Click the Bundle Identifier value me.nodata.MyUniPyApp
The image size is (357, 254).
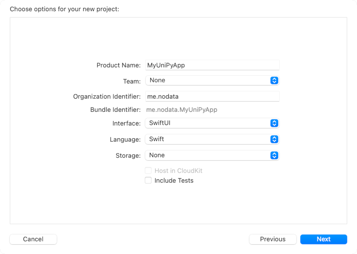point(181,110)
